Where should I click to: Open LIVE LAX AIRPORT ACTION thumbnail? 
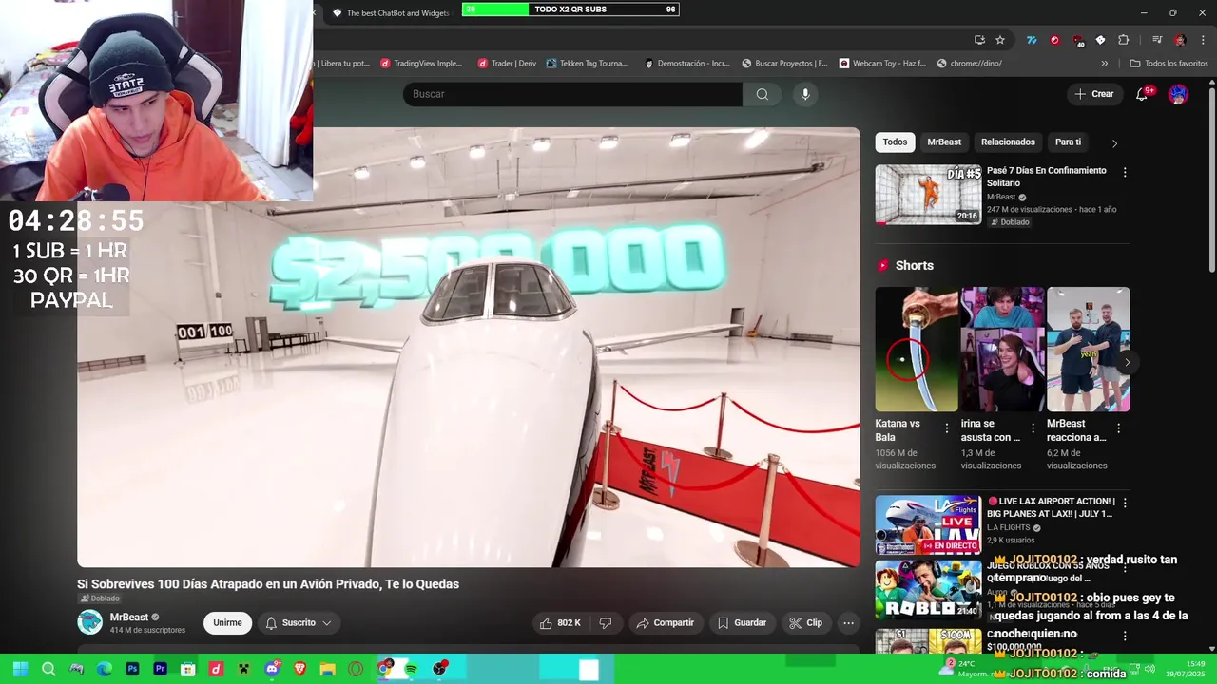pyautogui.click(x=928, y=524)
